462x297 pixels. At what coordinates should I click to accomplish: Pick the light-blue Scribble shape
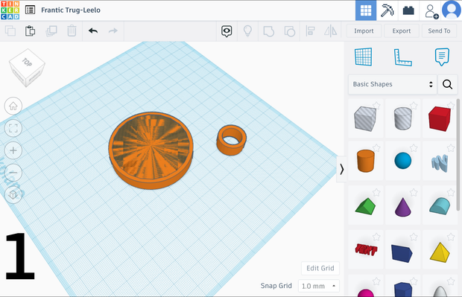click(x=440, y=162)
